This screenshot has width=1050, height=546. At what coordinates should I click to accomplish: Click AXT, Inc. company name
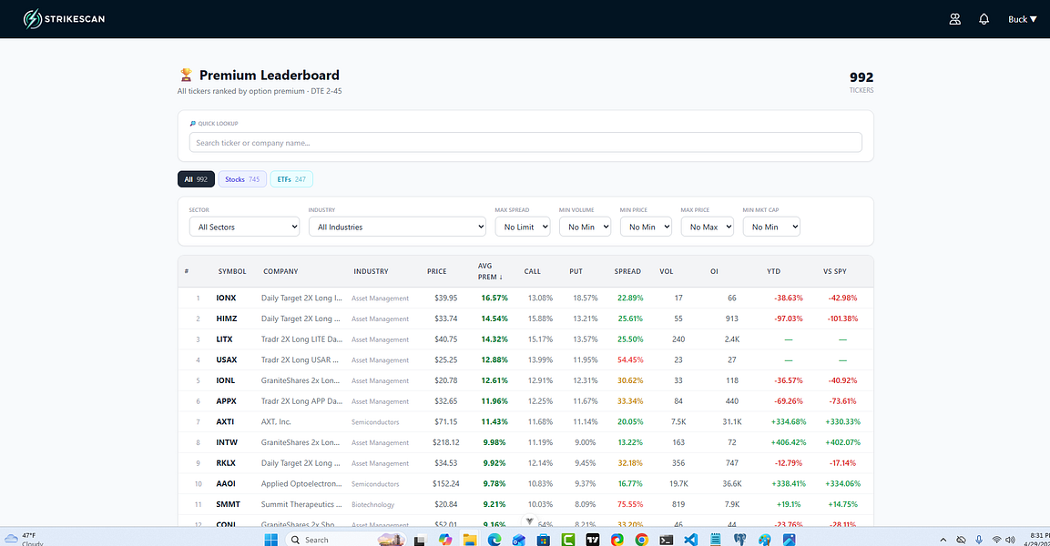pos(276,422)
